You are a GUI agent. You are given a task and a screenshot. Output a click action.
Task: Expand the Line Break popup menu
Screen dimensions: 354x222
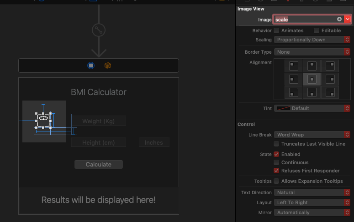tap(312, 135)
